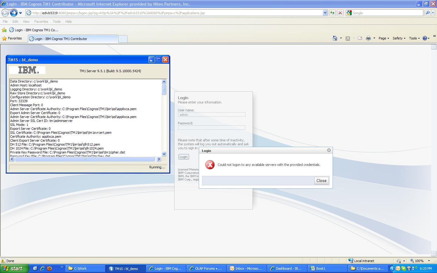Image resolution: width=437 pixels, height=273 pixels.
Task: Click the Password field
Action: click(212, 128)
